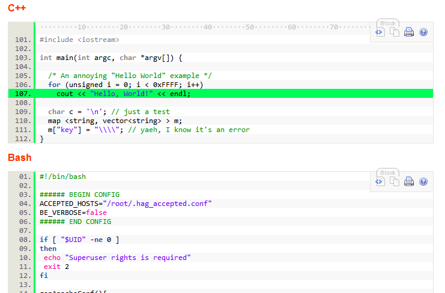Image resolution: width=445 pixels, height=293 pixels.
Task: Copy Bash code to clipboard
Action: 395,181
